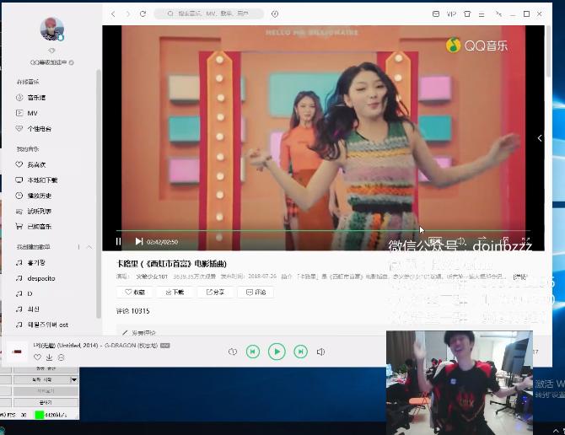Click the 分享 share button below the video
This screenshot has width=565, height=435.
(216, 292)
